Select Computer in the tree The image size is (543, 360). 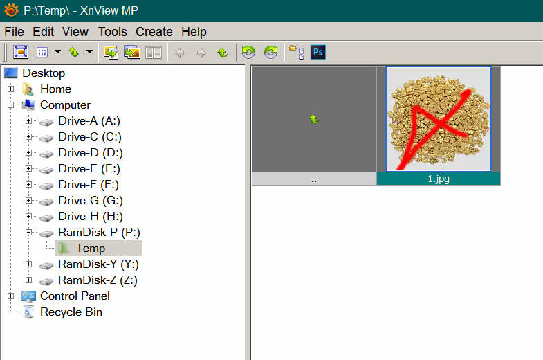point(65,105)
